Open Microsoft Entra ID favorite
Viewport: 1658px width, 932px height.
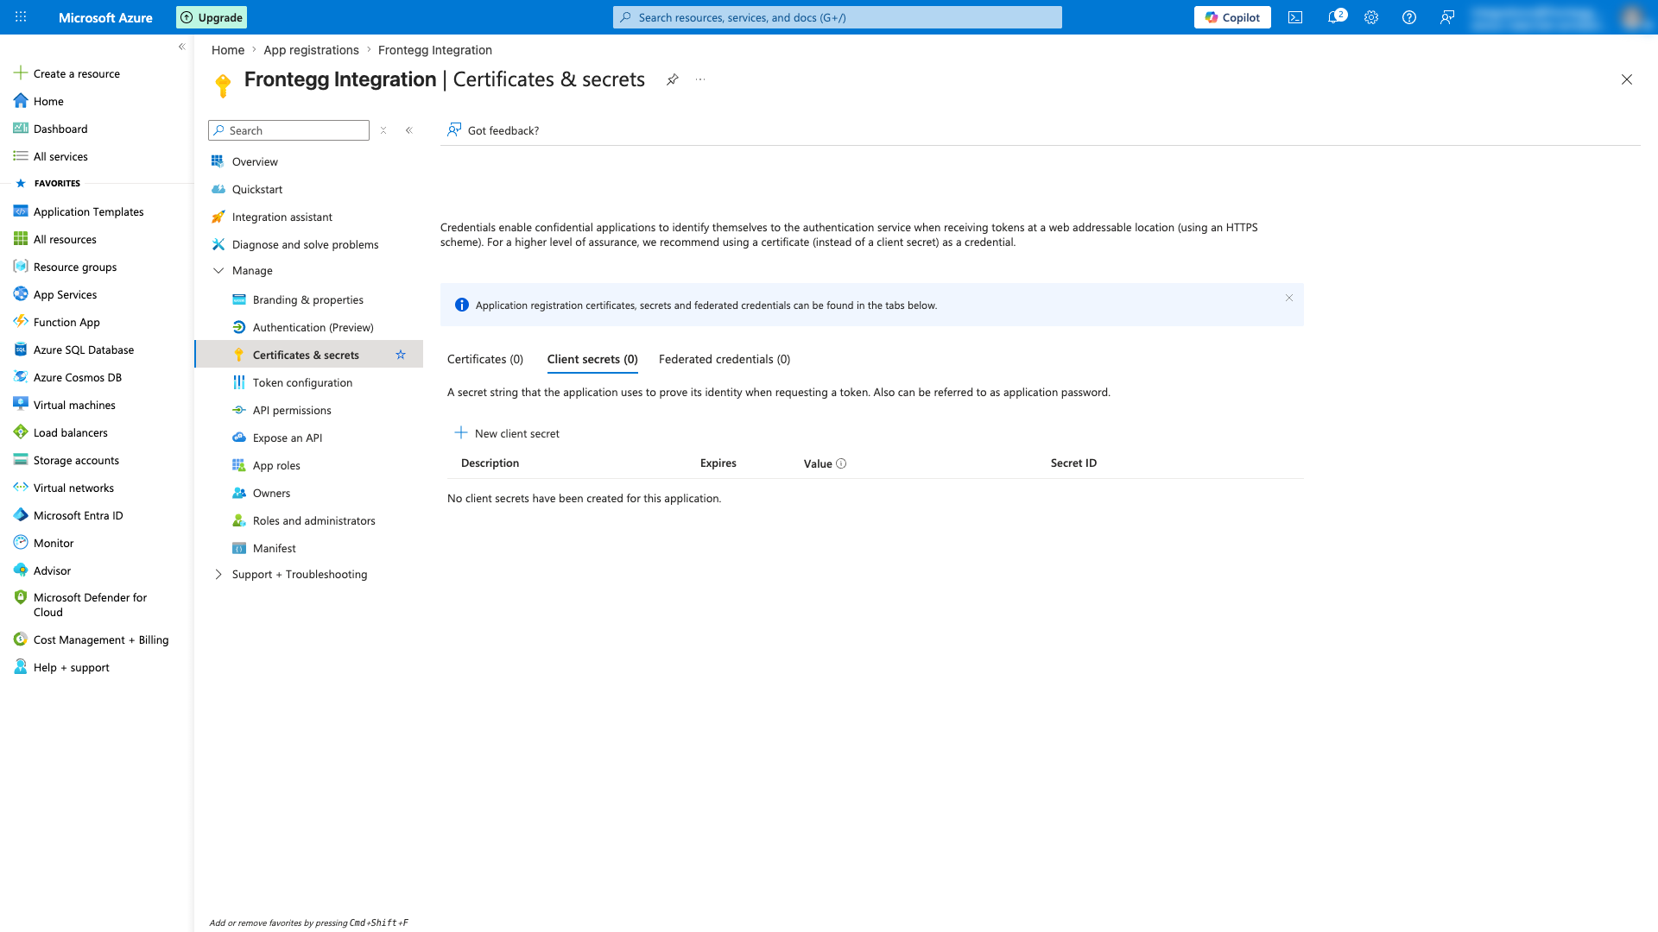coord(78,515)
